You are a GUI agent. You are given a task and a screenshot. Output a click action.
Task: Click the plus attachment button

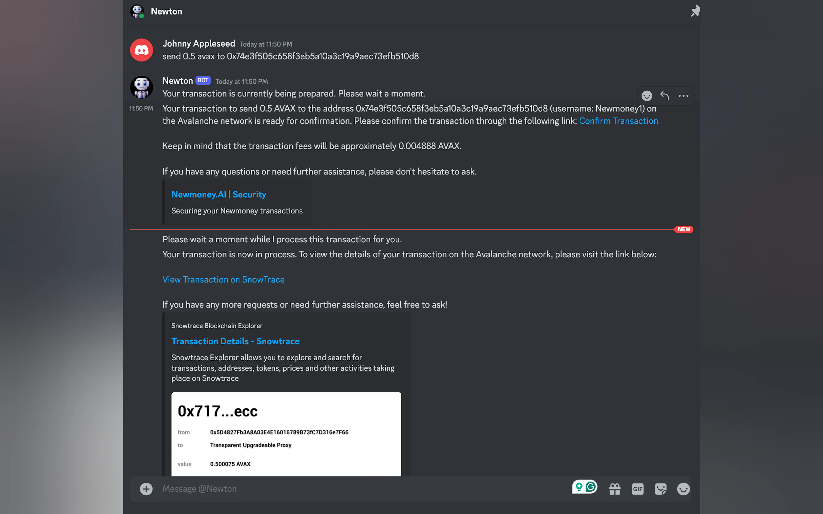[x=146, y=489]
